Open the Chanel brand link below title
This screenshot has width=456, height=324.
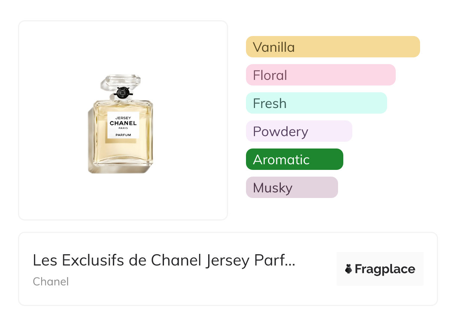[51, 281]
